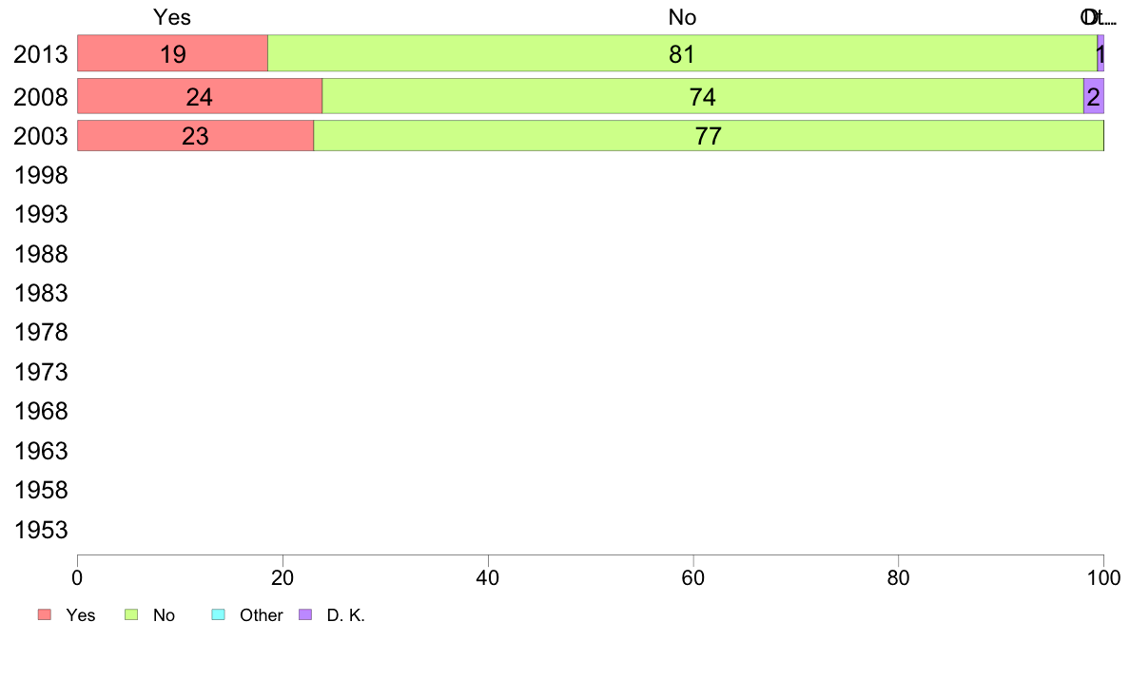Viewport: 1130px width, 700px height.
Task: Click the purple D. K. legend swatch
Action: tap(305, 614)
